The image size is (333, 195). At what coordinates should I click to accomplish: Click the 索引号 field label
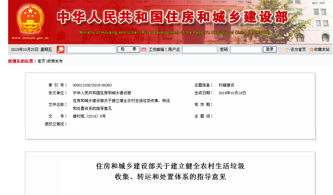(x=57, y=85)
